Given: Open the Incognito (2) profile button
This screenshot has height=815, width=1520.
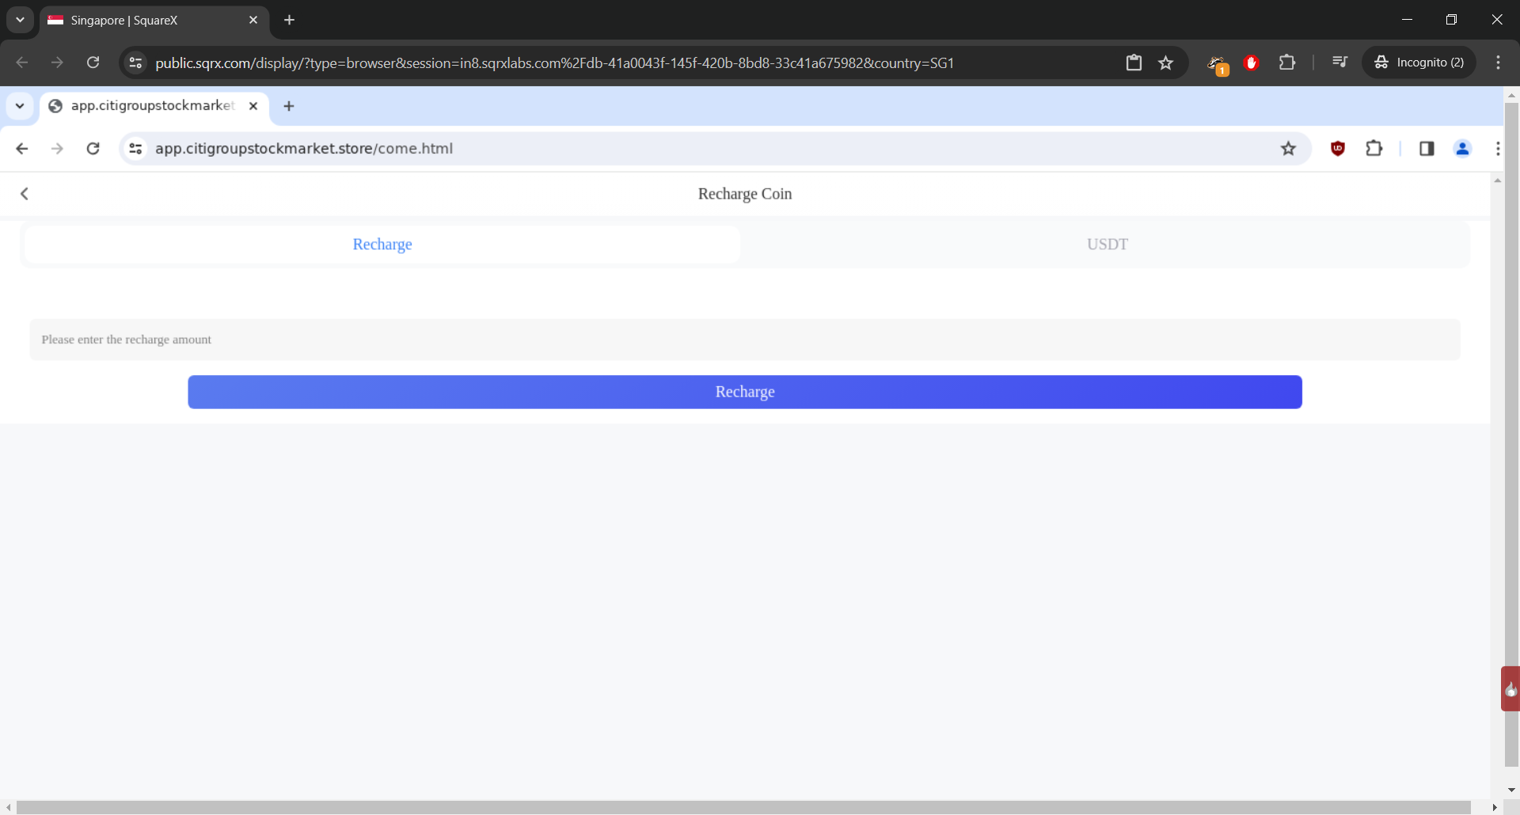Looking at the screenshot, I should [x=1419, y=63].
